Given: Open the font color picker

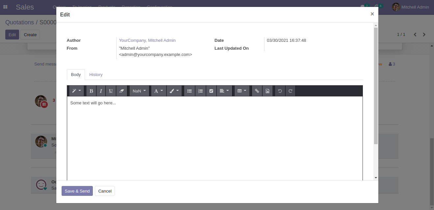Looking at the screenshot, I should tap(158, 91).
